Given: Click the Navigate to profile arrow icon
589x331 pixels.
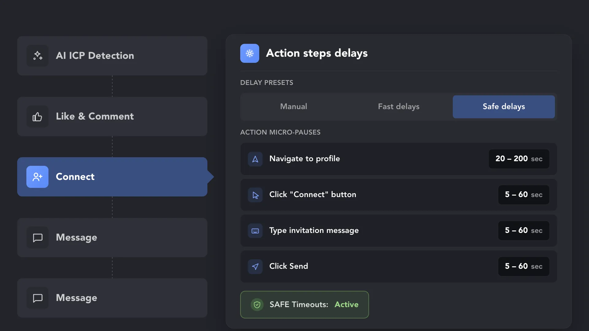Looking at the screenshot, I should tap(255, 159).
